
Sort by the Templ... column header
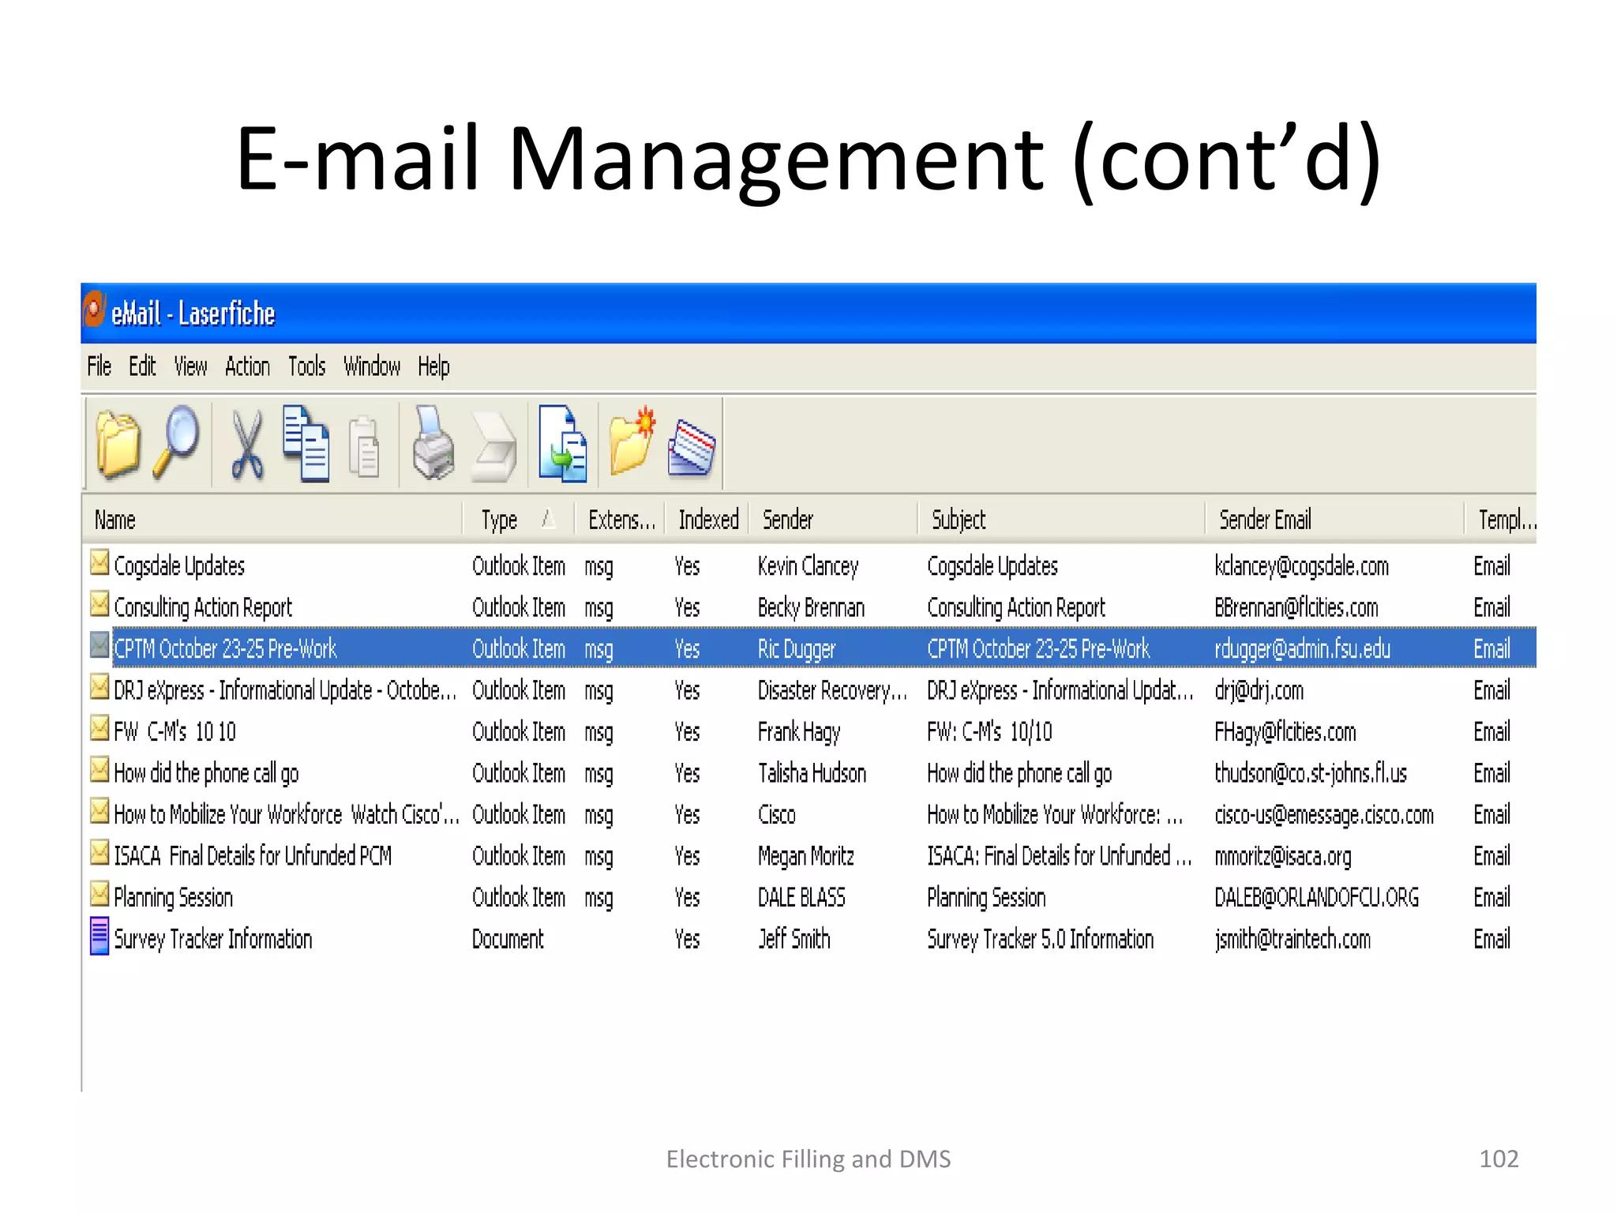(1502, 520)
